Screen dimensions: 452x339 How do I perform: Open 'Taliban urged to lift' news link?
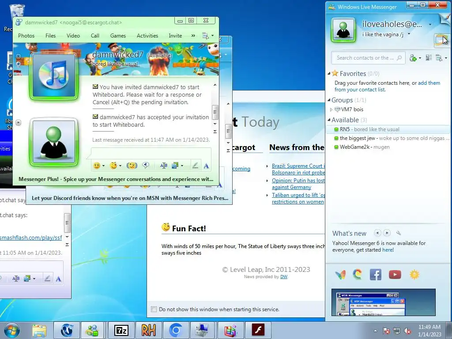(298, 198)
